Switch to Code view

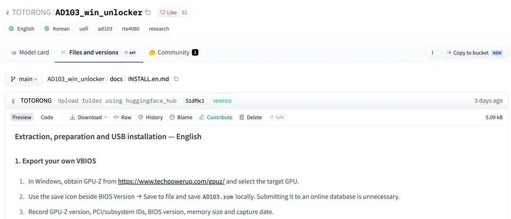tap(47, 117)
